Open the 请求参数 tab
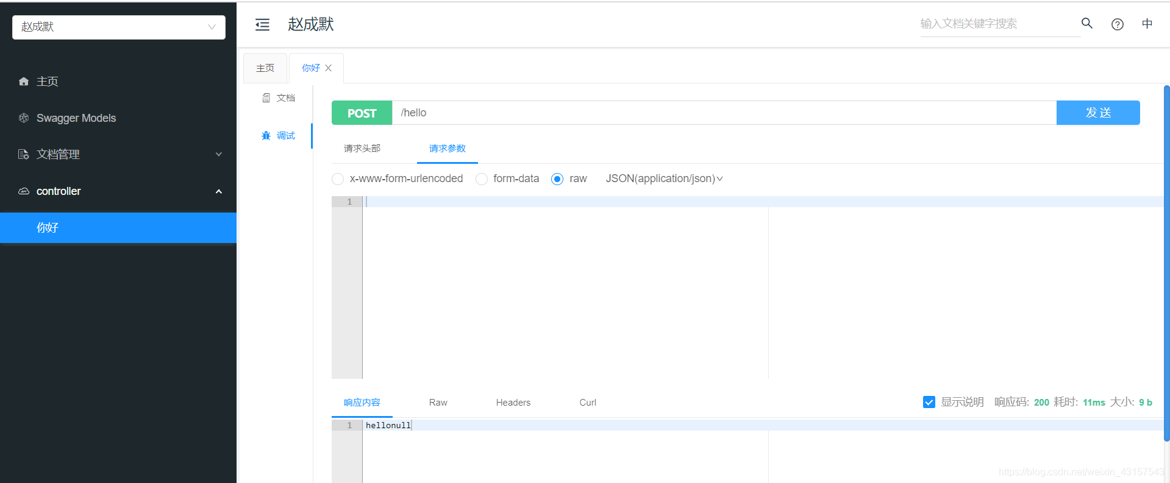 tap(448, 148)
